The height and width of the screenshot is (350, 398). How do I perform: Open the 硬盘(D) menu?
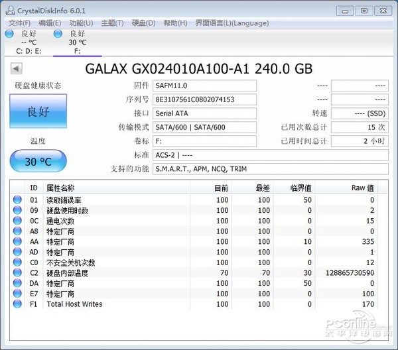pos(144,23)
